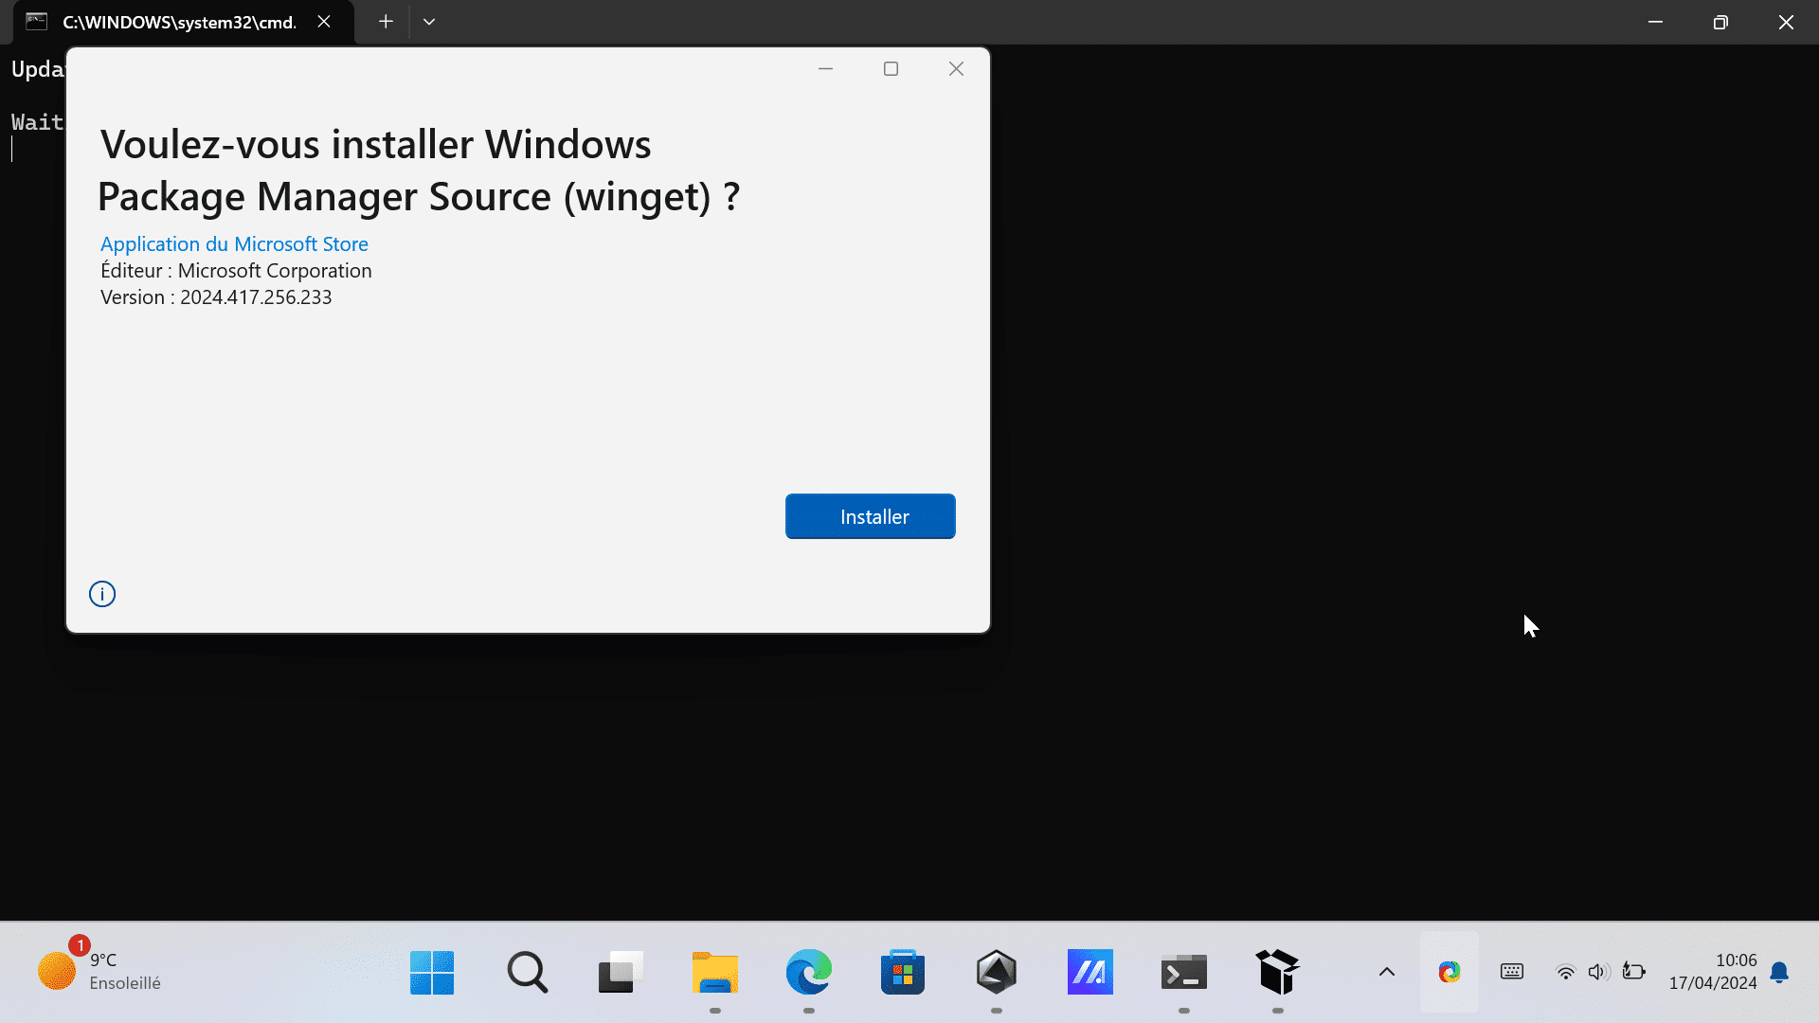Click the colorful tray icon
The width and height of the screenshot is (1819, 1023).
(1450, 972)
